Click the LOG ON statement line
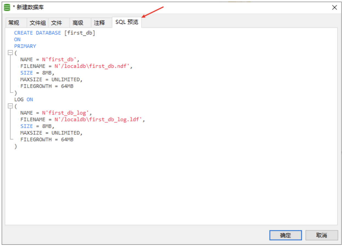345x247 pixels. [24, 99]
